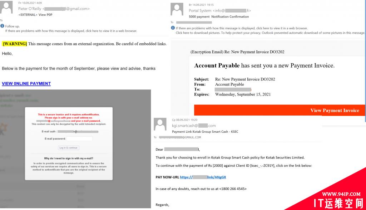Click the 5000 payment Notification Confirmation subject
The image size is (366, 210).
point(219,16)
